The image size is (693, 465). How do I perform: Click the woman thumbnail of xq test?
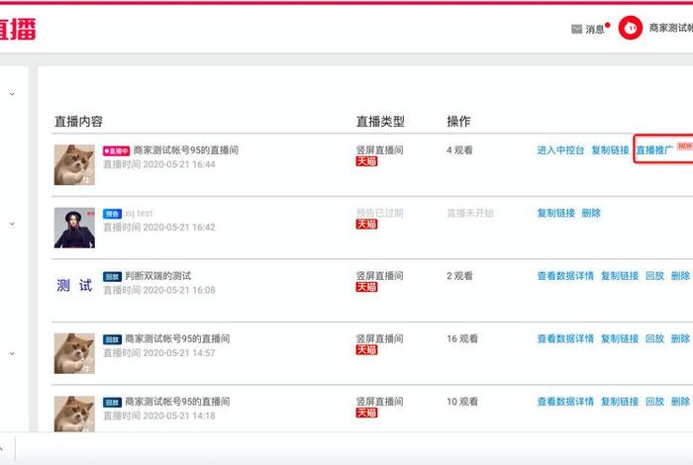click(74, 228)
